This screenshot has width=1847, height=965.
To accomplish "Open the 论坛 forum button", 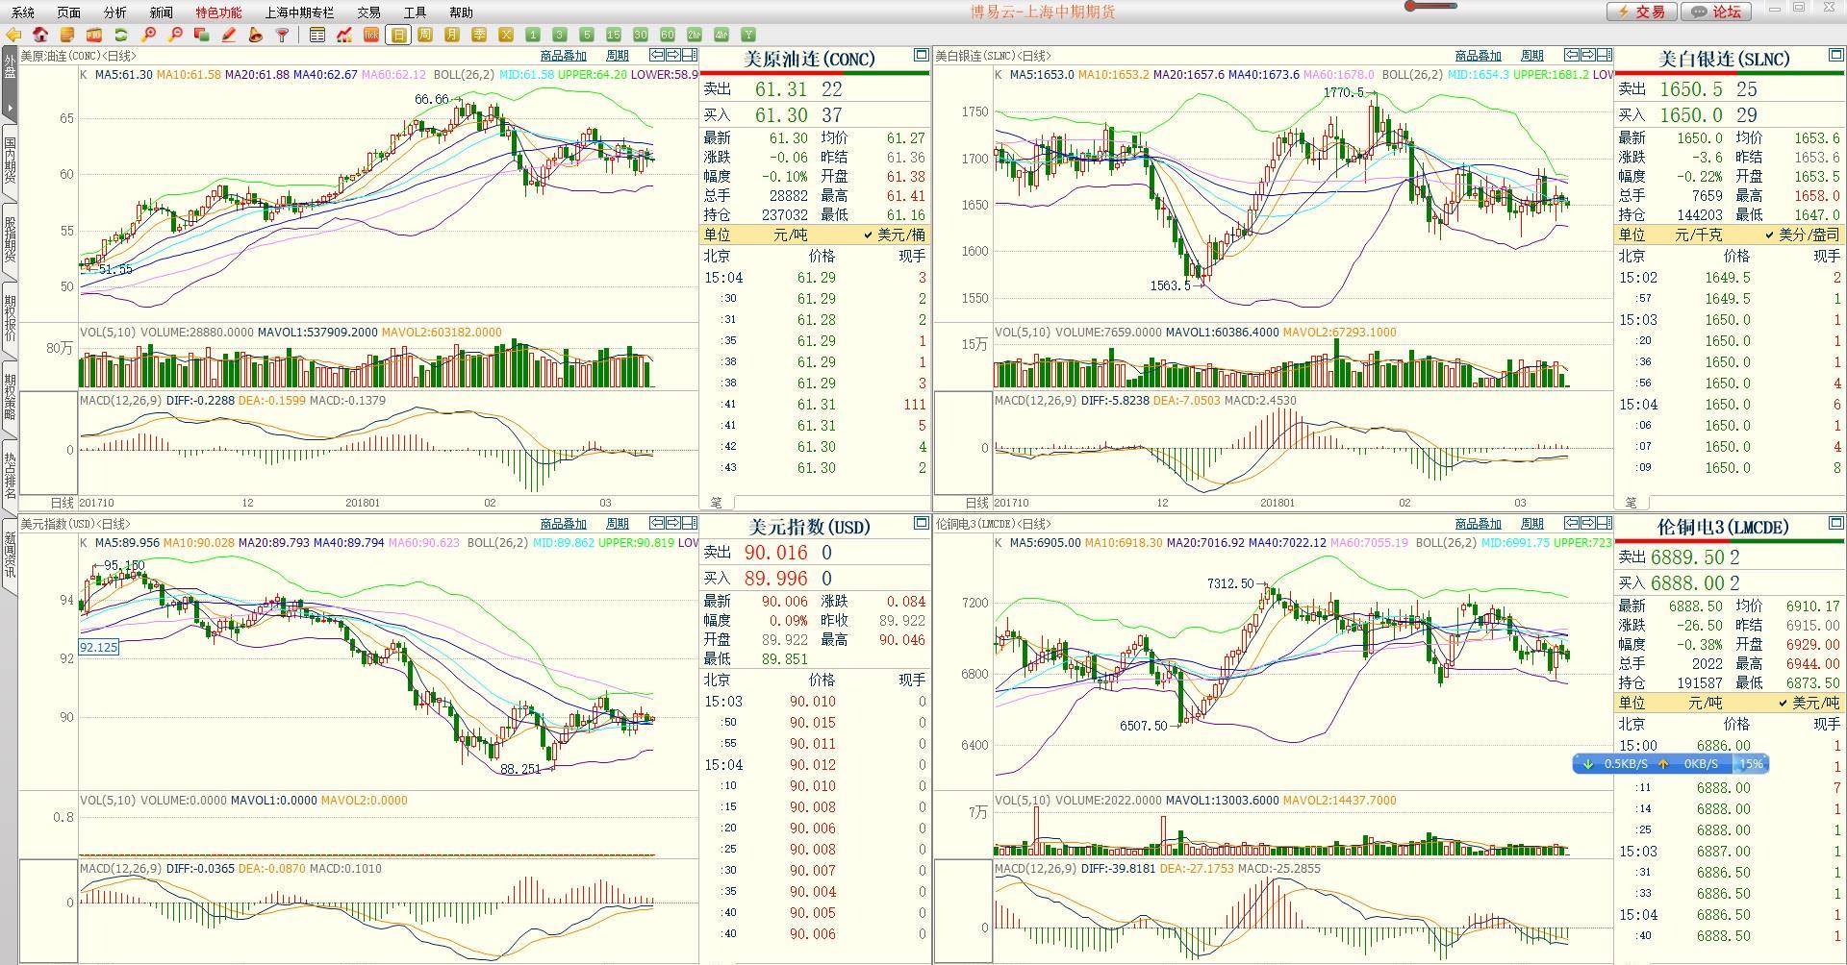I will [1717, 12].
